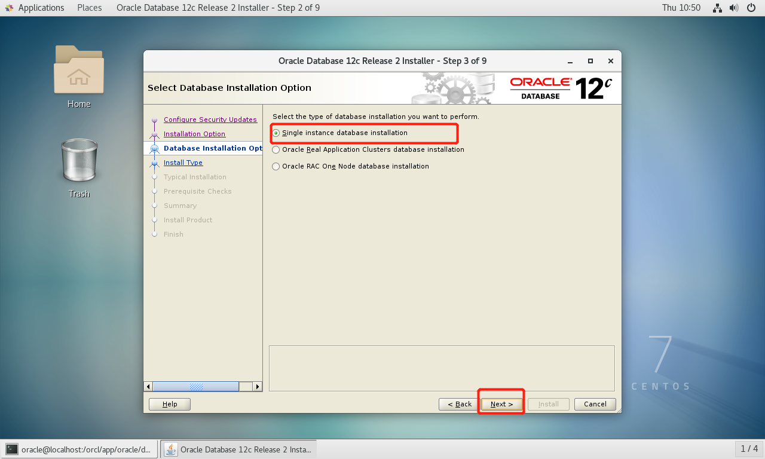Click the horizontal scrollbar thumb in steps panel

[x=196, y=387]
